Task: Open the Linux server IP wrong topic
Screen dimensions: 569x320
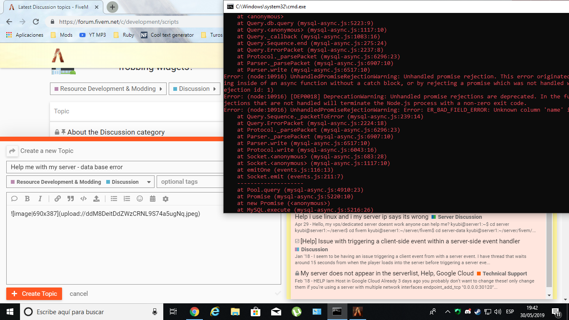Action: pos(362,217)
